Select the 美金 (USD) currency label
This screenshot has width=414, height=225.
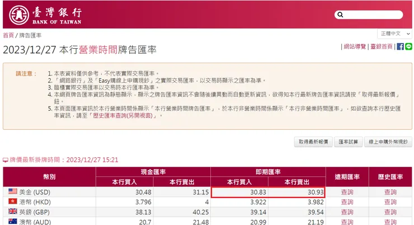point(35,192)
